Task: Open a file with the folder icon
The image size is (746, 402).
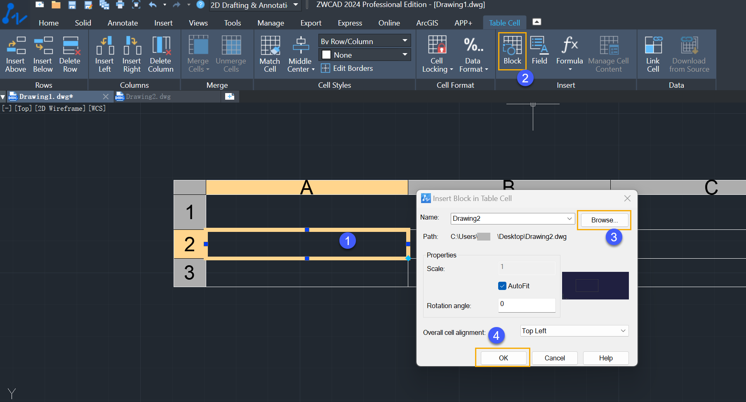Action: [x=56, y=5]
